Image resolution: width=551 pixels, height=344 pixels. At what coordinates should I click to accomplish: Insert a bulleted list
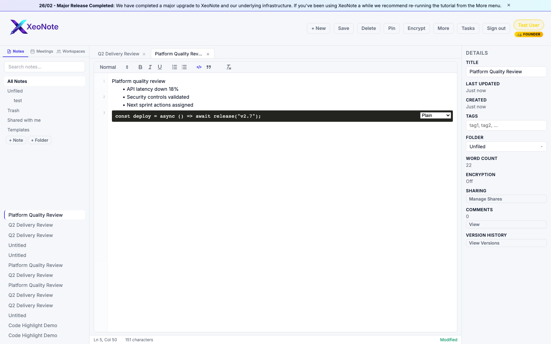[x=184, y=67]
